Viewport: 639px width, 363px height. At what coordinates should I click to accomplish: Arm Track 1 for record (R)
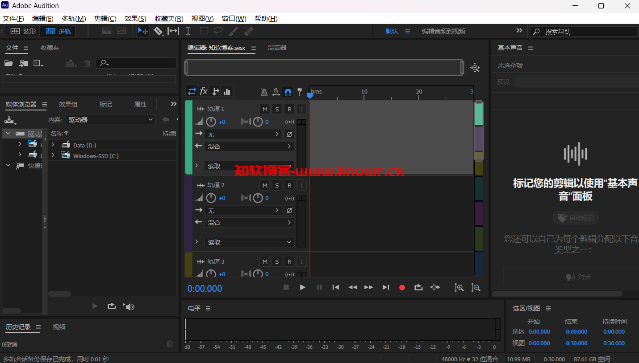[289, 109]
